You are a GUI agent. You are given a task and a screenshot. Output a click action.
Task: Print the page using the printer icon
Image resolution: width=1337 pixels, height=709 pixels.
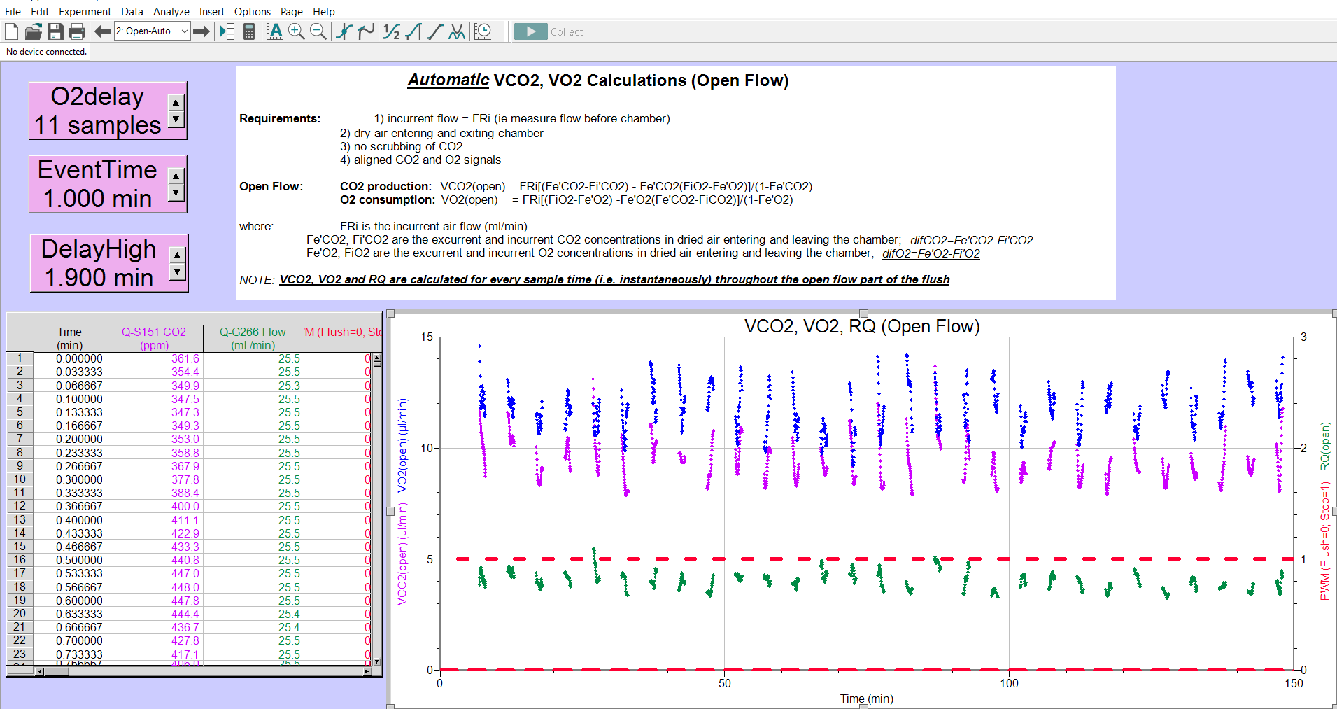77,31
